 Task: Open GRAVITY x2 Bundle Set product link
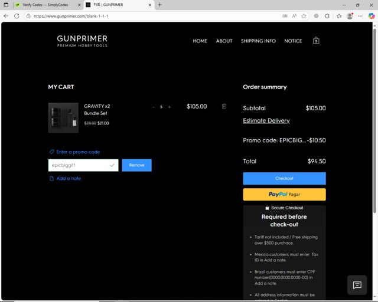pyautogui.click(x=97, y=110)
